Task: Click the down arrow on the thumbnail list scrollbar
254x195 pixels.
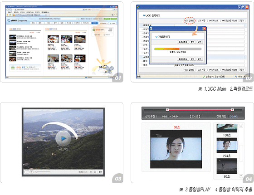Action: [x=241, y=176]
